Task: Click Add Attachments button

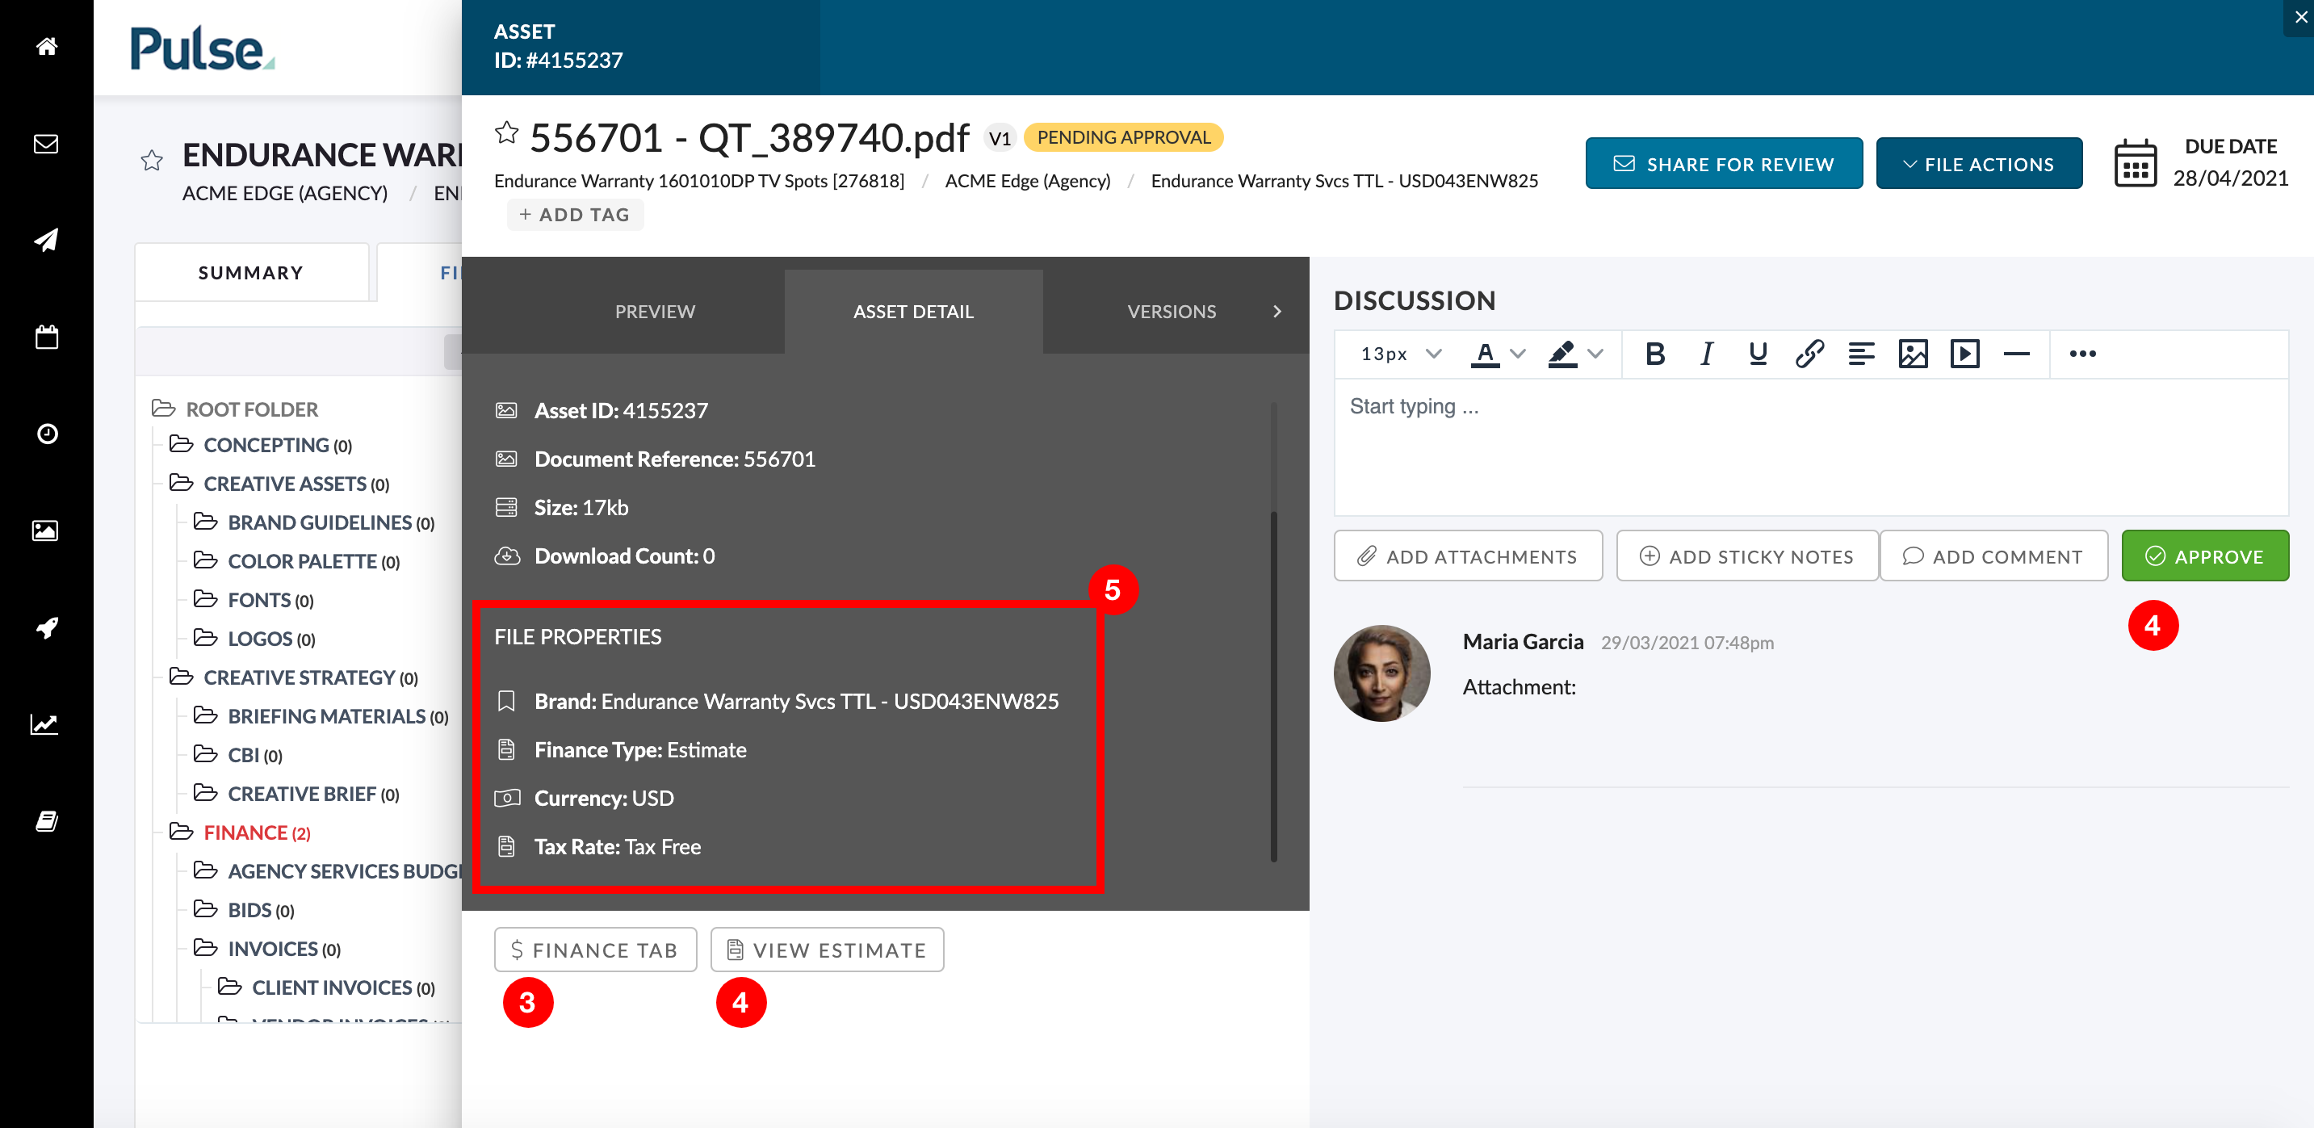Action: pyautogui.click(x=1468, y=556)
